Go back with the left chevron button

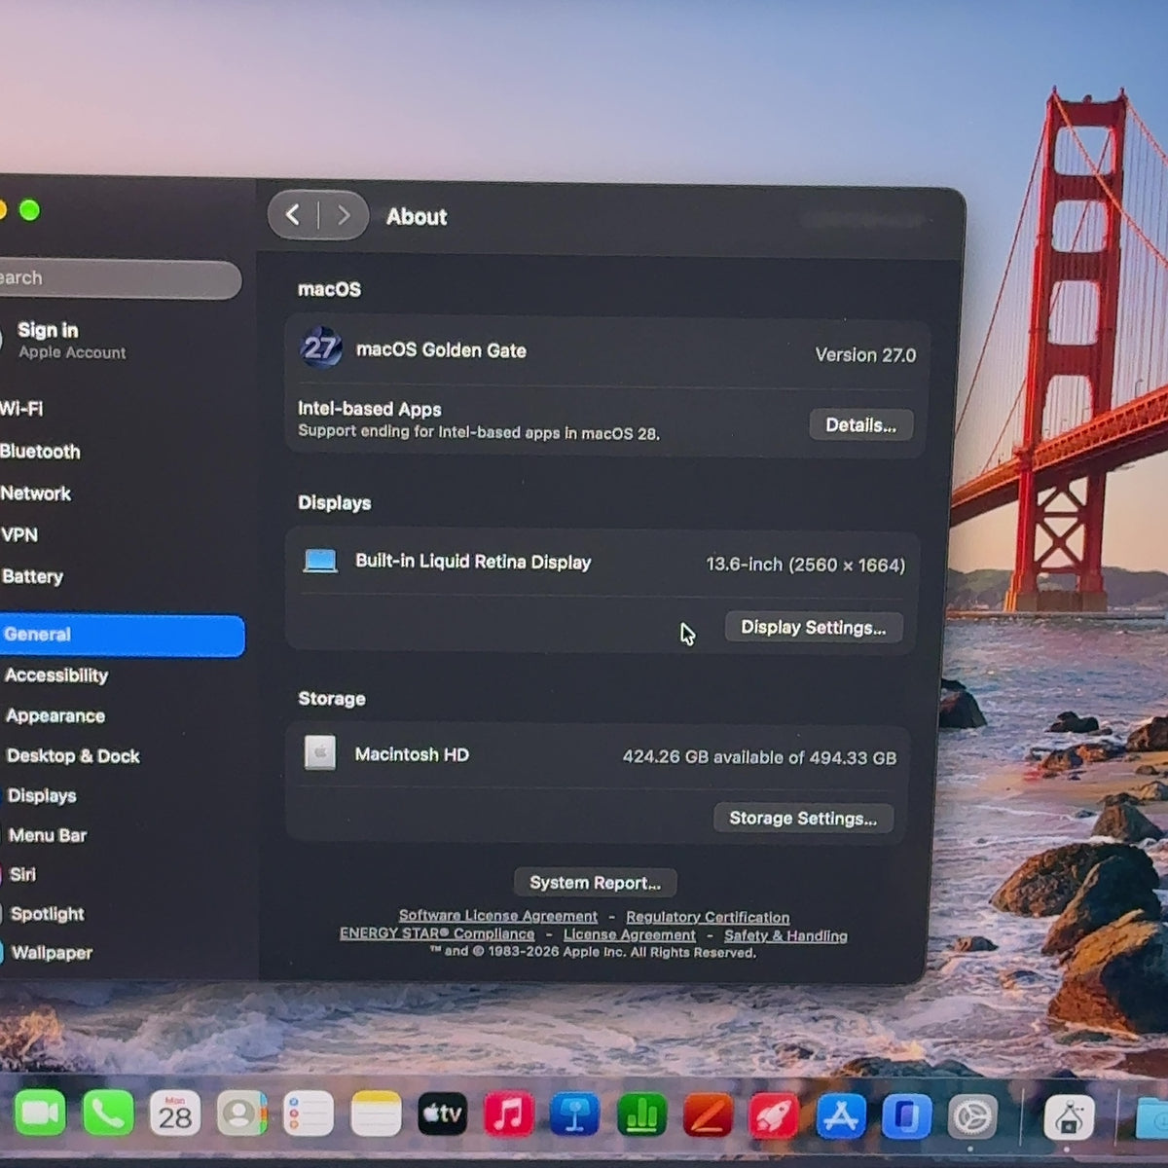pos(293,215)
